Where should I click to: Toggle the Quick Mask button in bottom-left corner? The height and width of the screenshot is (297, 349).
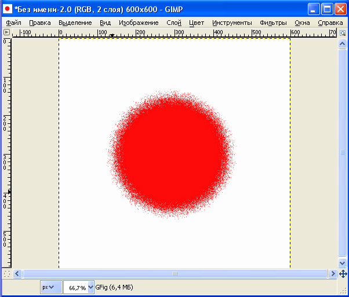[x=6, y=273]
